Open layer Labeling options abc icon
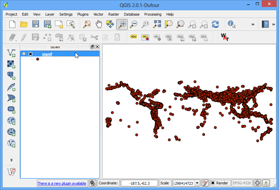Image resolution: width=279 pixels, height=190 pixels. pyautogui.click(x=133, y=37)
